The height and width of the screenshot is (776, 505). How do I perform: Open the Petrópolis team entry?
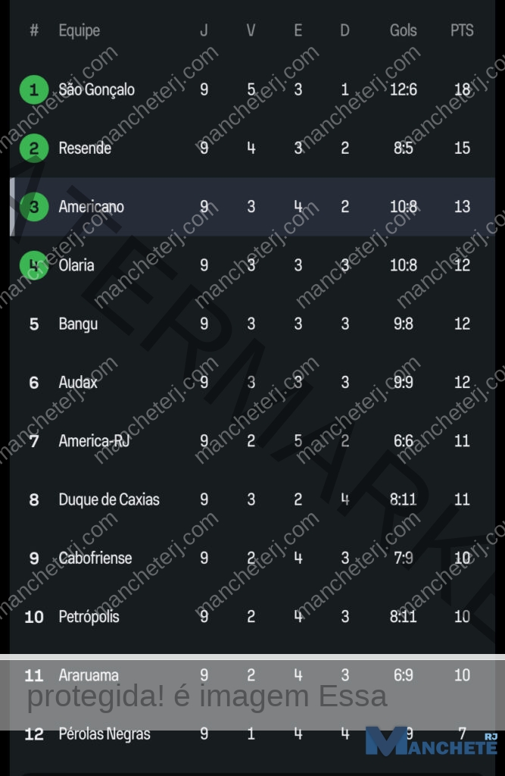89,617
